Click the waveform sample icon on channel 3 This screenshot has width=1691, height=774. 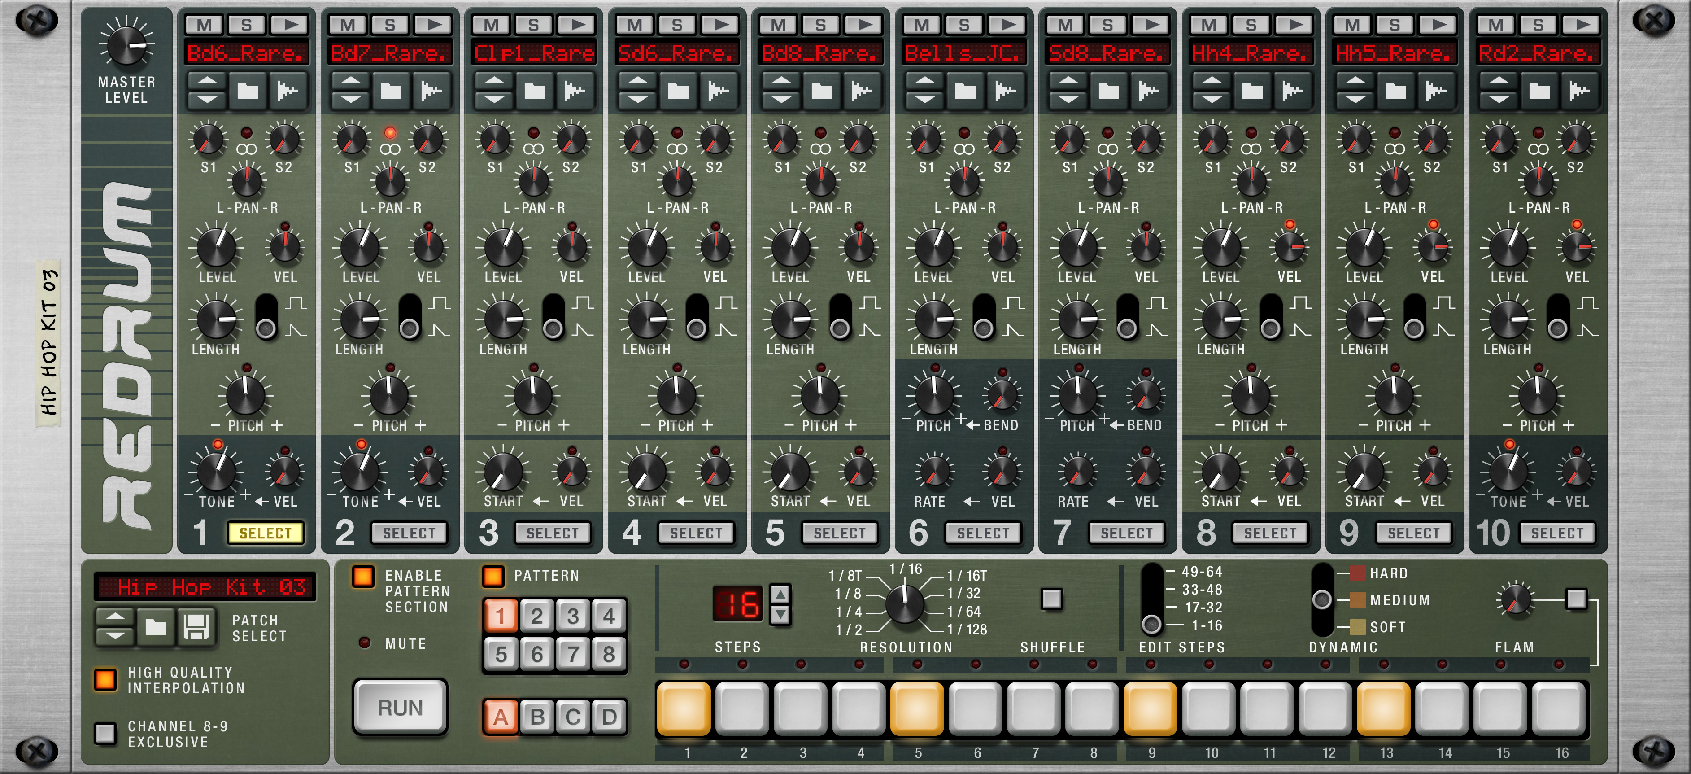click(575, 90)
